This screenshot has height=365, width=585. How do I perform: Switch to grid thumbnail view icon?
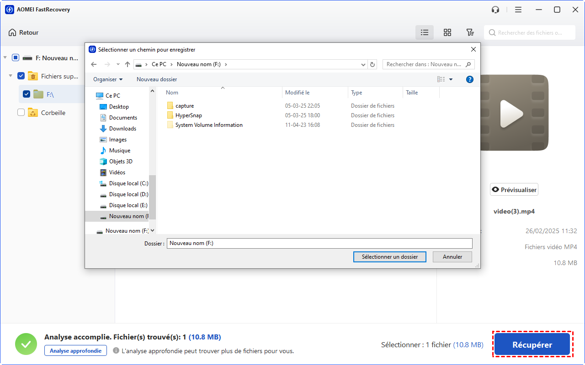click(447, 32)
